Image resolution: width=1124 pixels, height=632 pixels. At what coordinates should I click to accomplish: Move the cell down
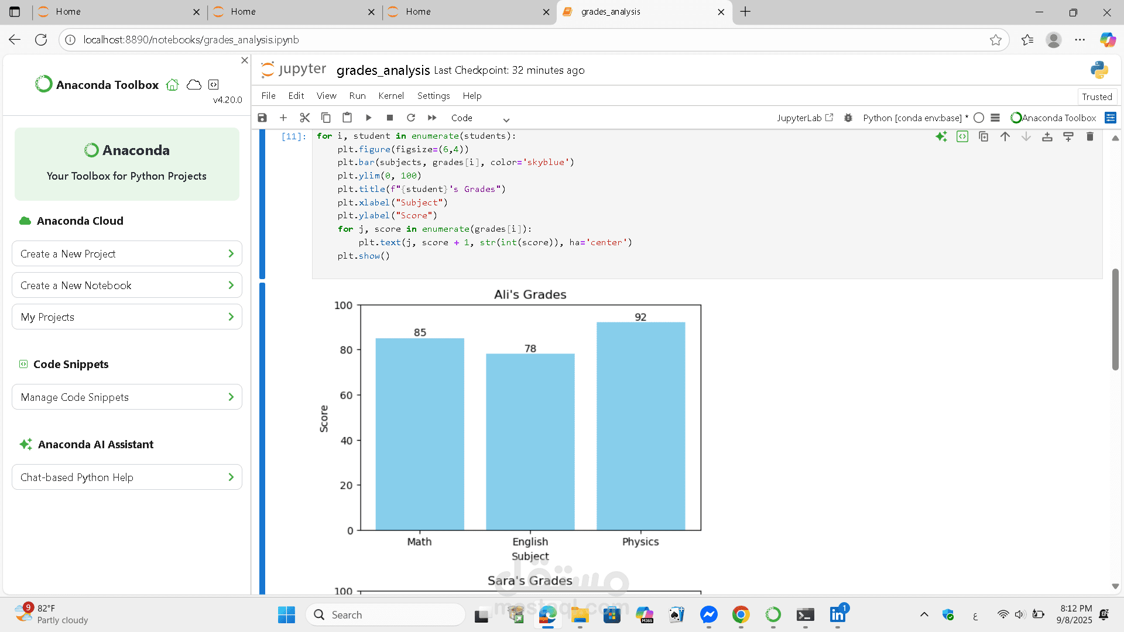pos(1026,136)
